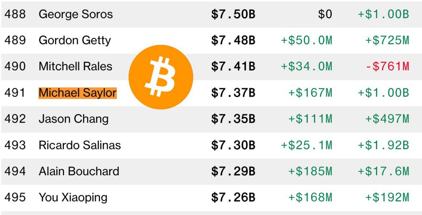
Task: Select George Soros's $7.50B value
Action: pyautogui.click(x=233, y=14)
